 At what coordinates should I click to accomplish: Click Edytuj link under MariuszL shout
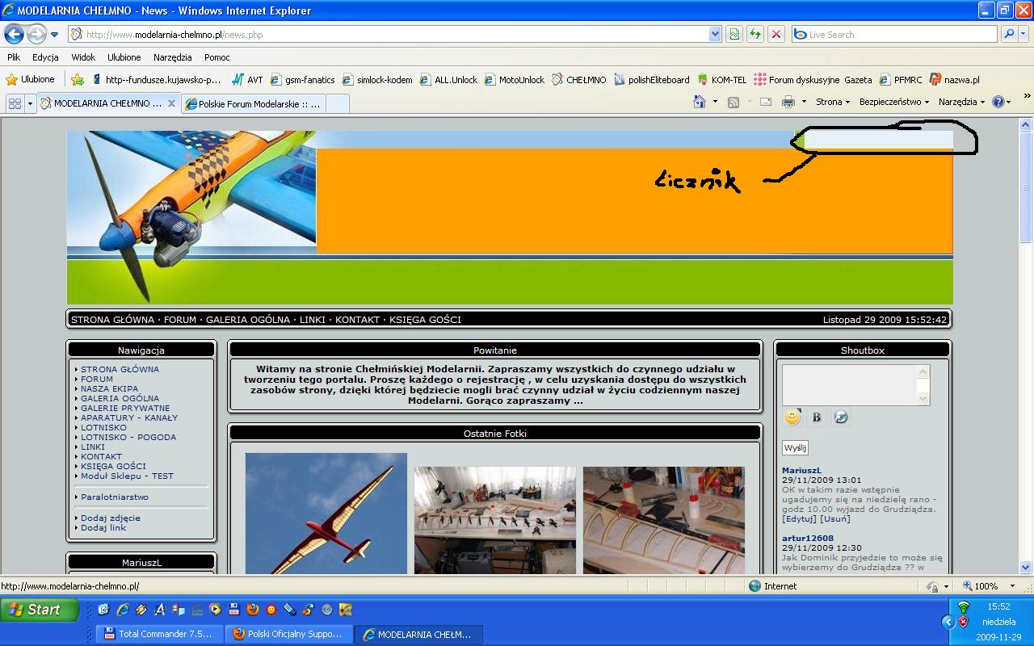click(799, 518)
